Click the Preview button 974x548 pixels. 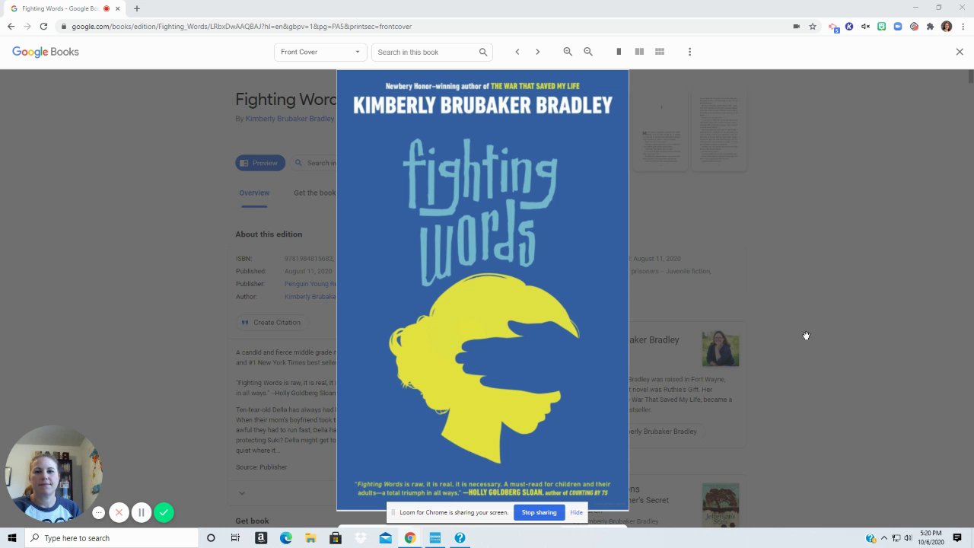260,163
